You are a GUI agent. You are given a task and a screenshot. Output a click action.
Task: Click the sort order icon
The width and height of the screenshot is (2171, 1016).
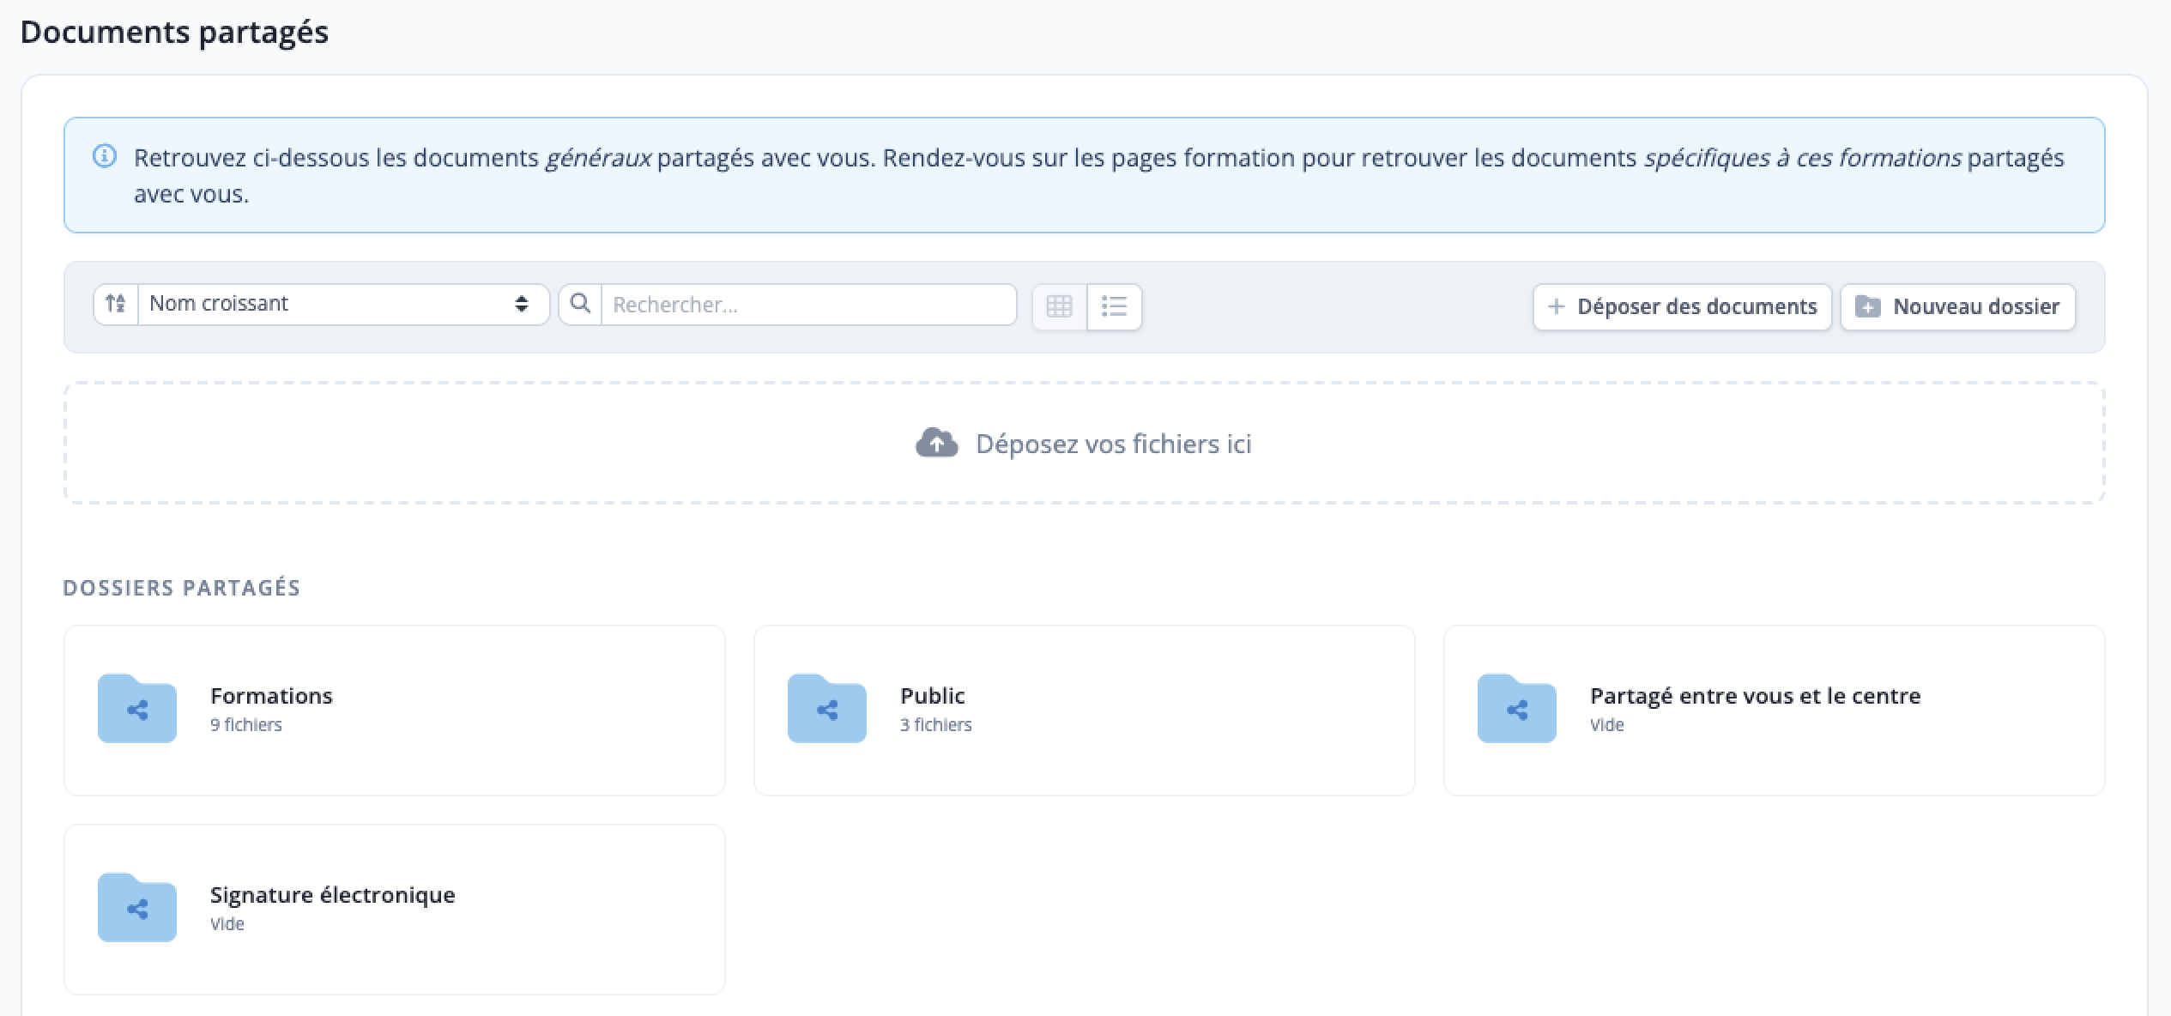(x=116, y=304)
